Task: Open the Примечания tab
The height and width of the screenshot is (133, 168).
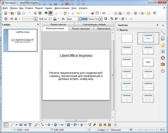Action: click(104, 29)
